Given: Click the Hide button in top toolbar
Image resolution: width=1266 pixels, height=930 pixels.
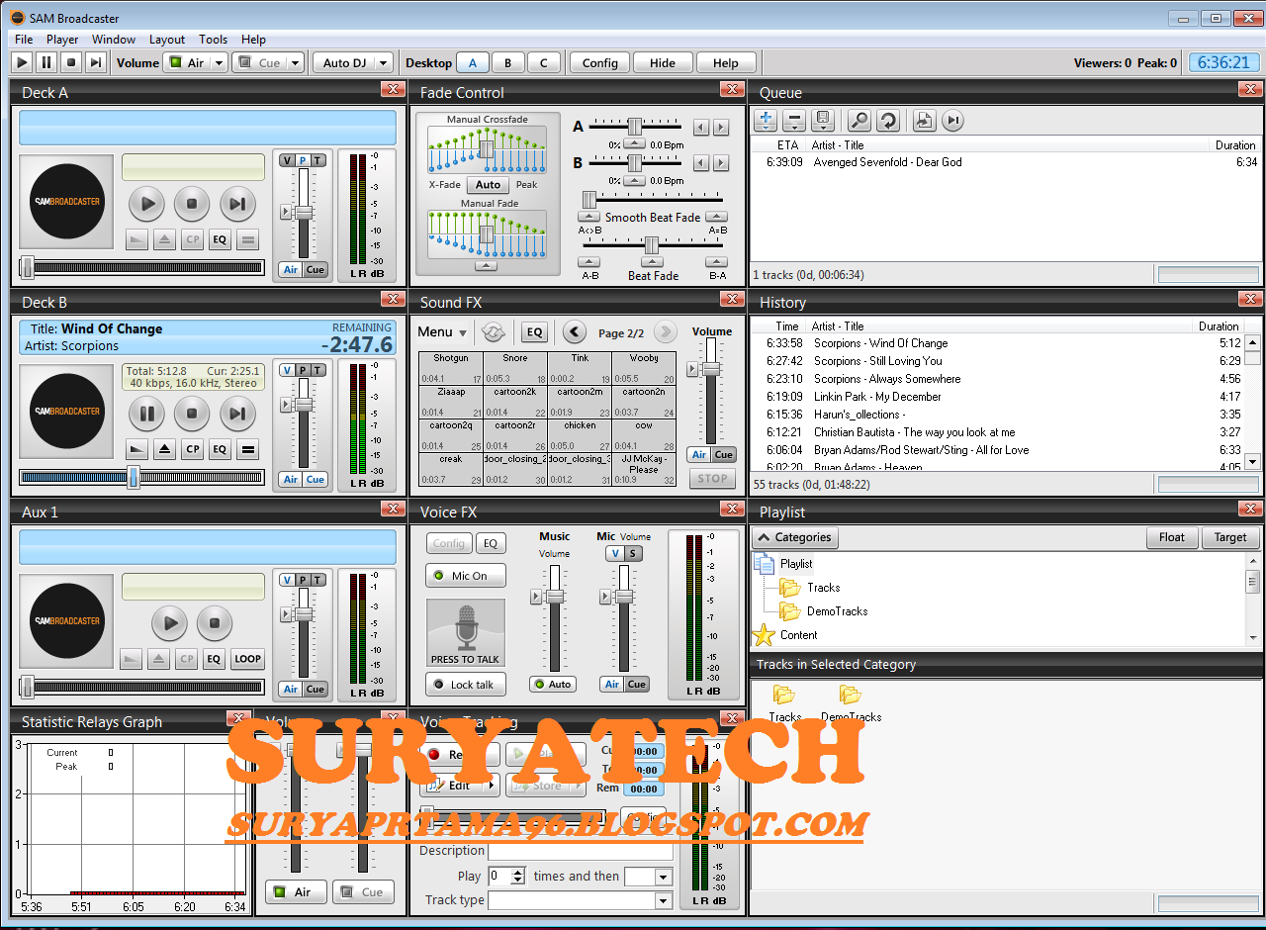Looking at the screenshot, I should pos(663,62).
